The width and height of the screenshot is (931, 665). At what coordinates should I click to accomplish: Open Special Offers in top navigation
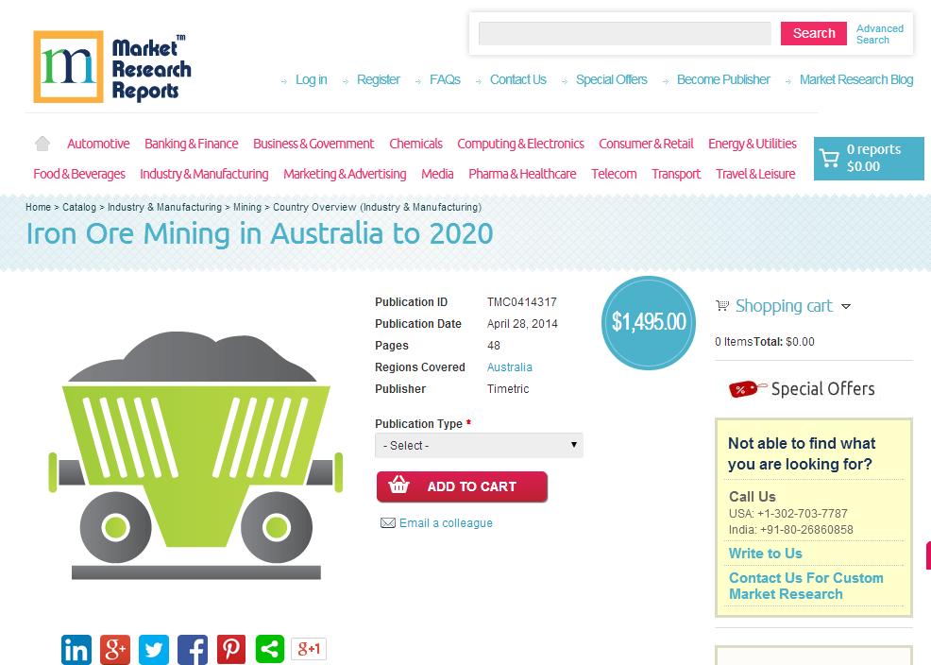[x=611, y=79]
